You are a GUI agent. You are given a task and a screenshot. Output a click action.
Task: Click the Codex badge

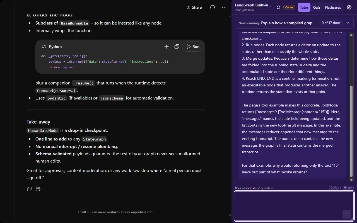pos(289,7)
